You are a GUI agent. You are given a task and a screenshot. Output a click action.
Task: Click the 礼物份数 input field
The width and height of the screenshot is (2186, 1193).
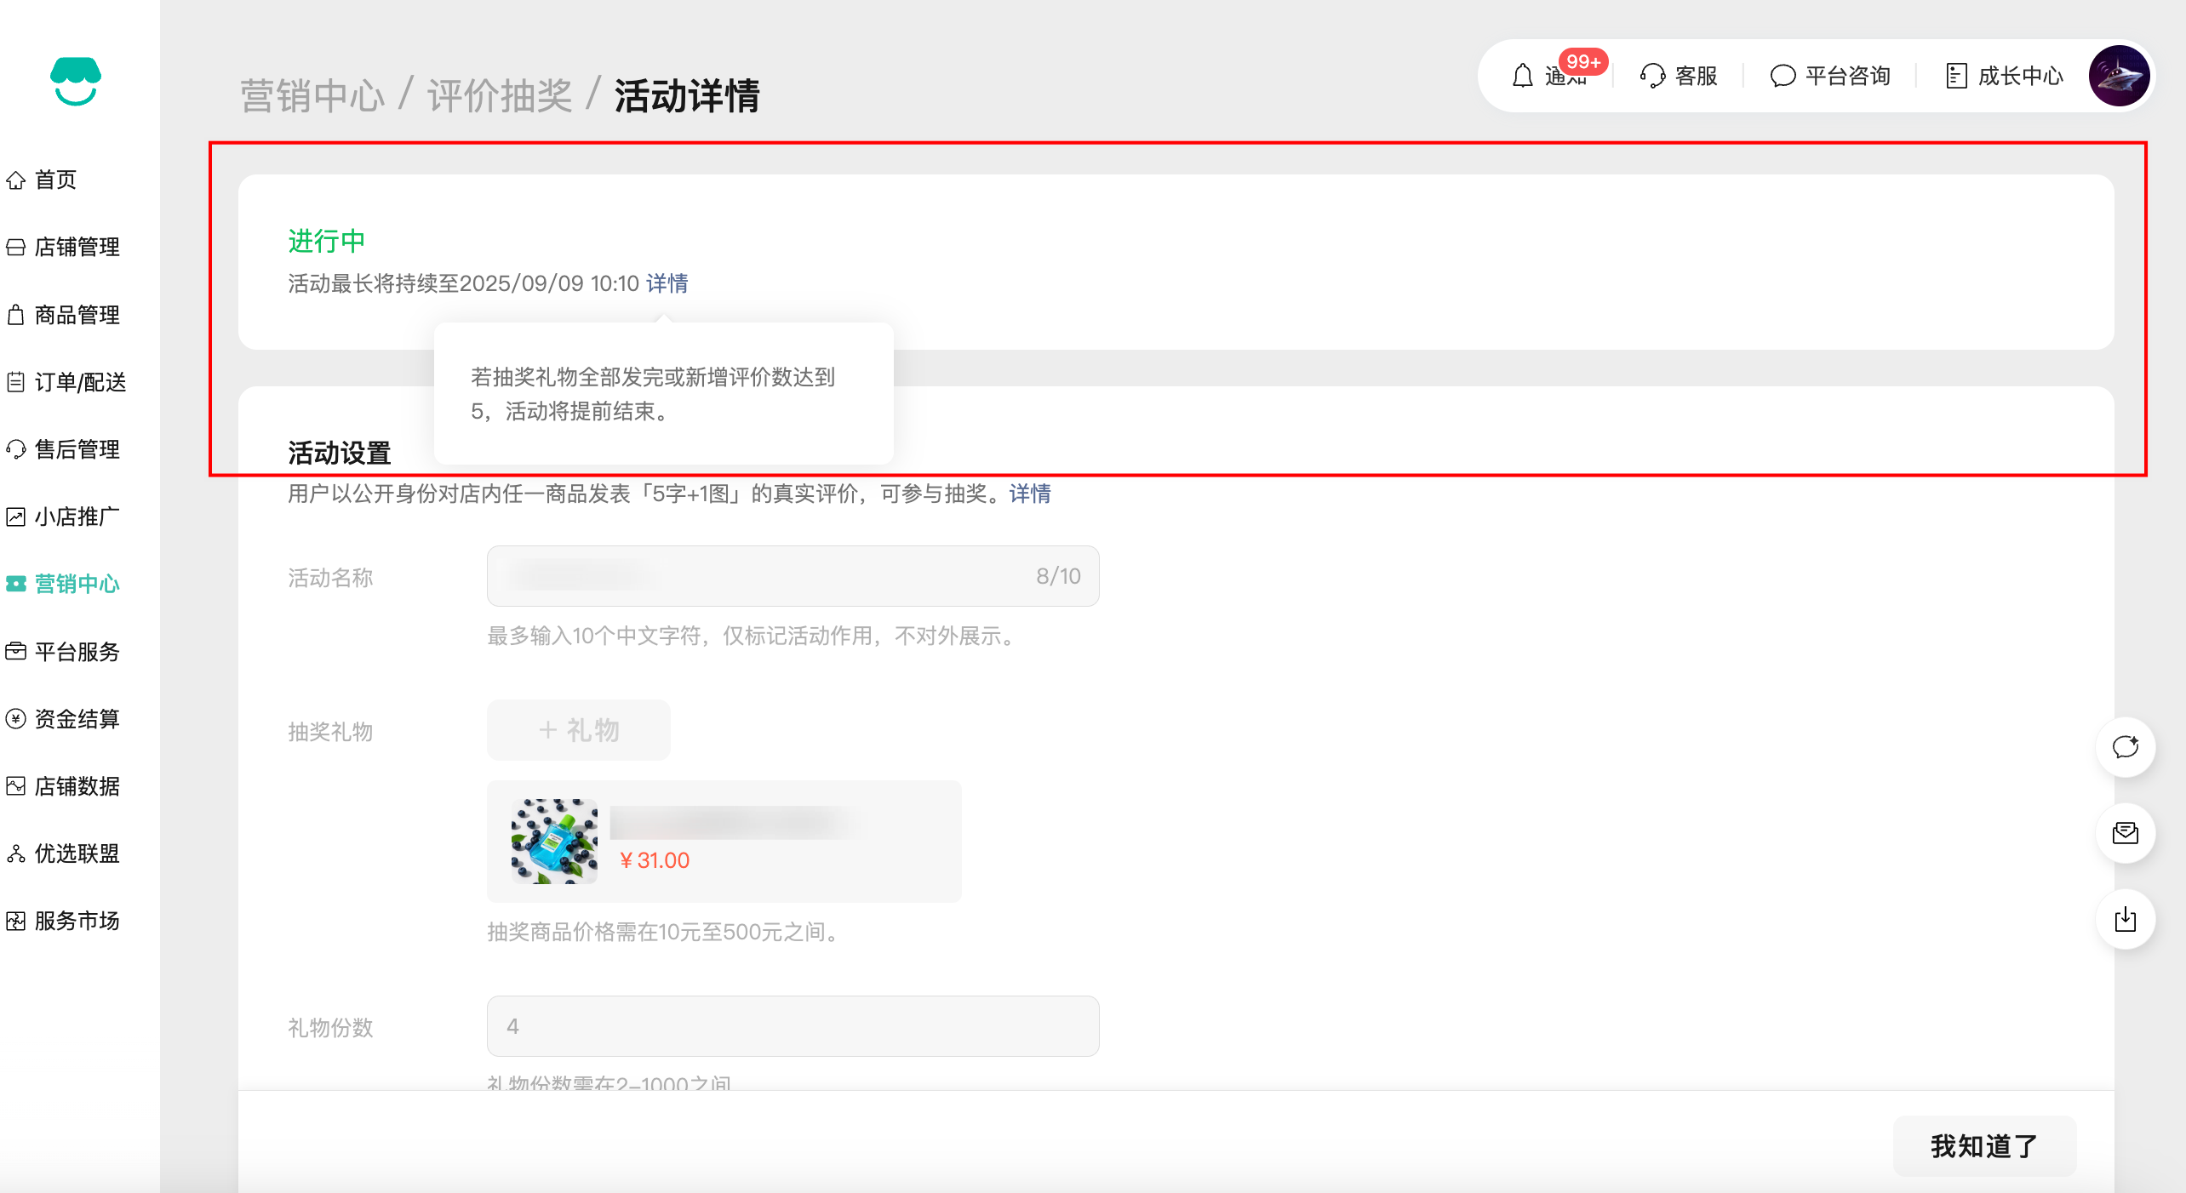(x=793, y=1026)
